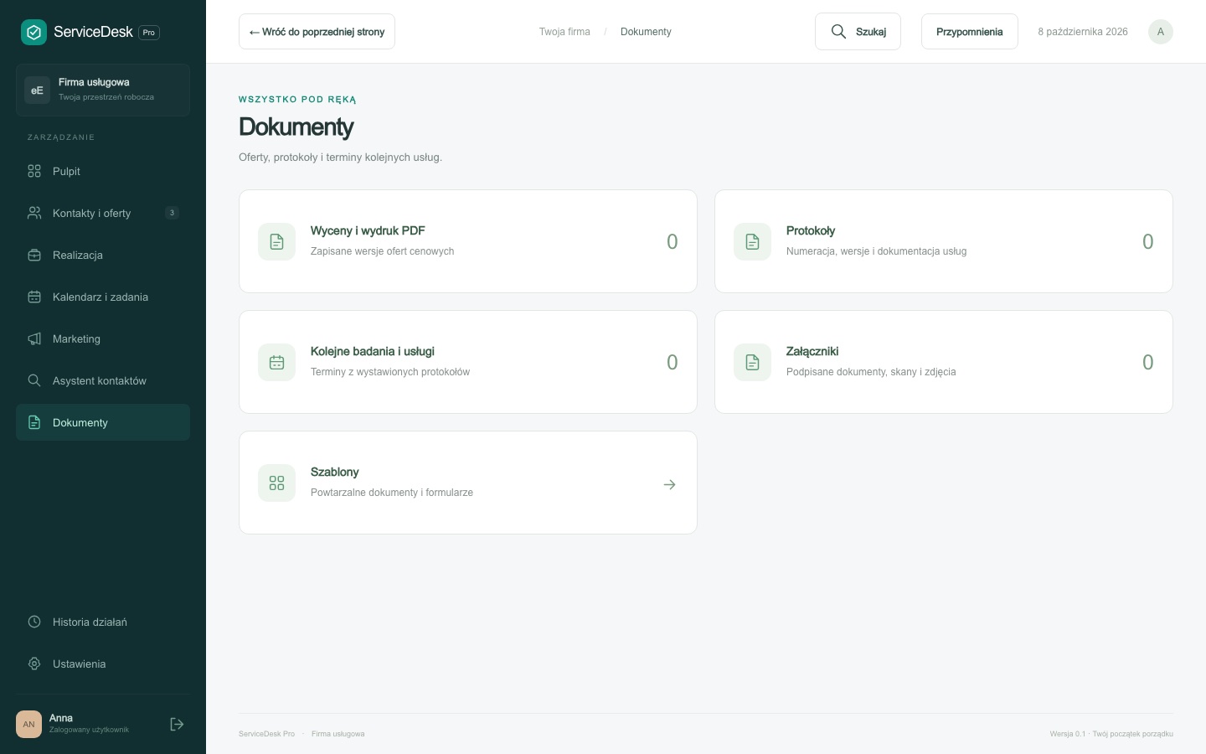1206x754 pixels.
Task: Open Asystent kontaktów label in sidebar
Action: [100, 380]
